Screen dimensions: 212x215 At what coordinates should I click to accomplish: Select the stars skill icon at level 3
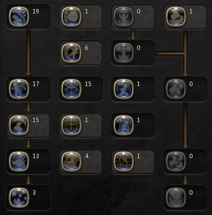[19, 198]
